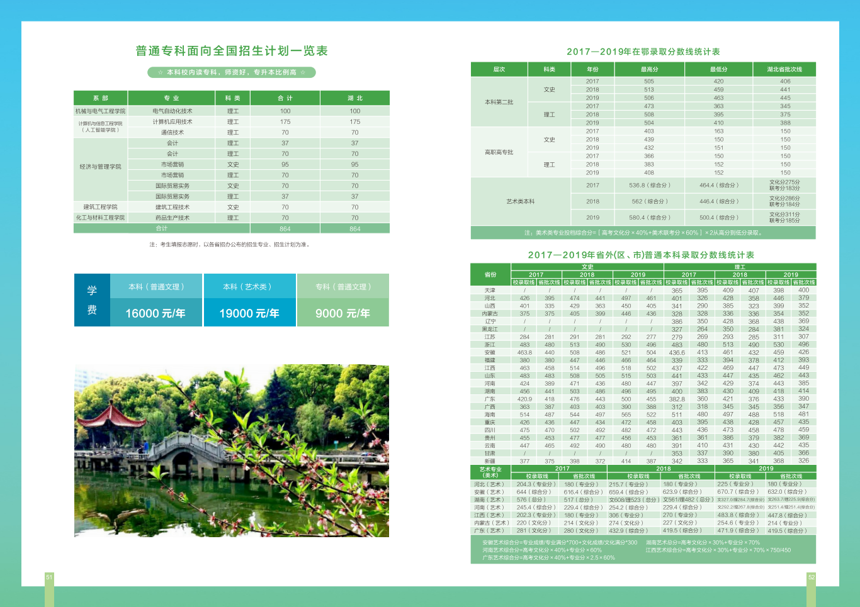This screenshot has height=607, width=860.
Task: Click the 经济与管理学院 department cell
Action: coord(101,167)
